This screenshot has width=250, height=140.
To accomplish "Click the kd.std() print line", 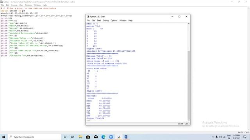I will coord(24,33).
